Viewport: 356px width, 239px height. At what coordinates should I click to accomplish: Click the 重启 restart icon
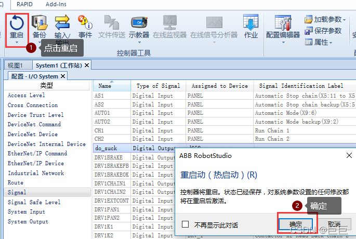(17, 22)
